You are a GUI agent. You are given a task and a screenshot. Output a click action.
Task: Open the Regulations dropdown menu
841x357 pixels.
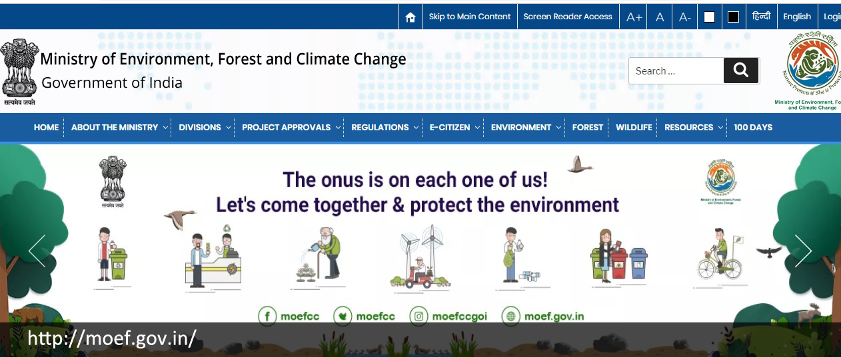[385, 127]
